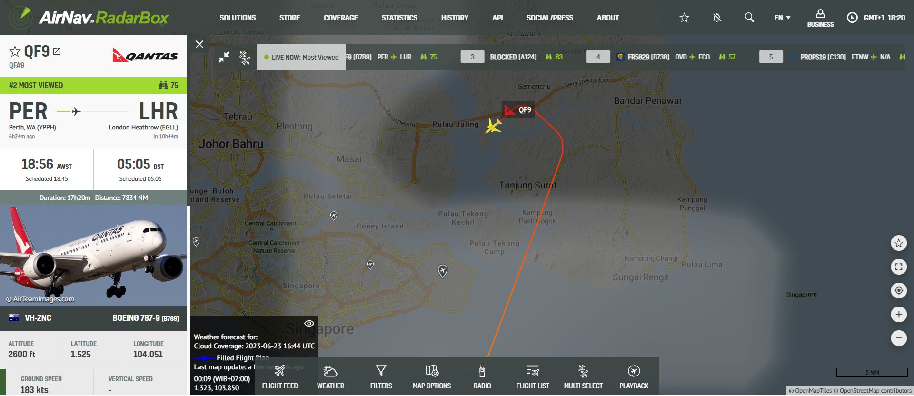914x396 pixels.
Task: Click the yellow QF9 aircraft on map
Action: [493, 126]
